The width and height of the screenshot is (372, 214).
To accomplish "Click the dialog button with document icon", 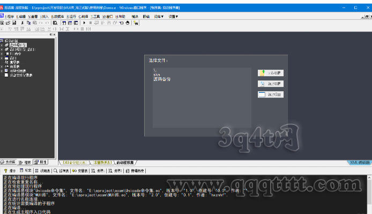I will click(271, 84).
